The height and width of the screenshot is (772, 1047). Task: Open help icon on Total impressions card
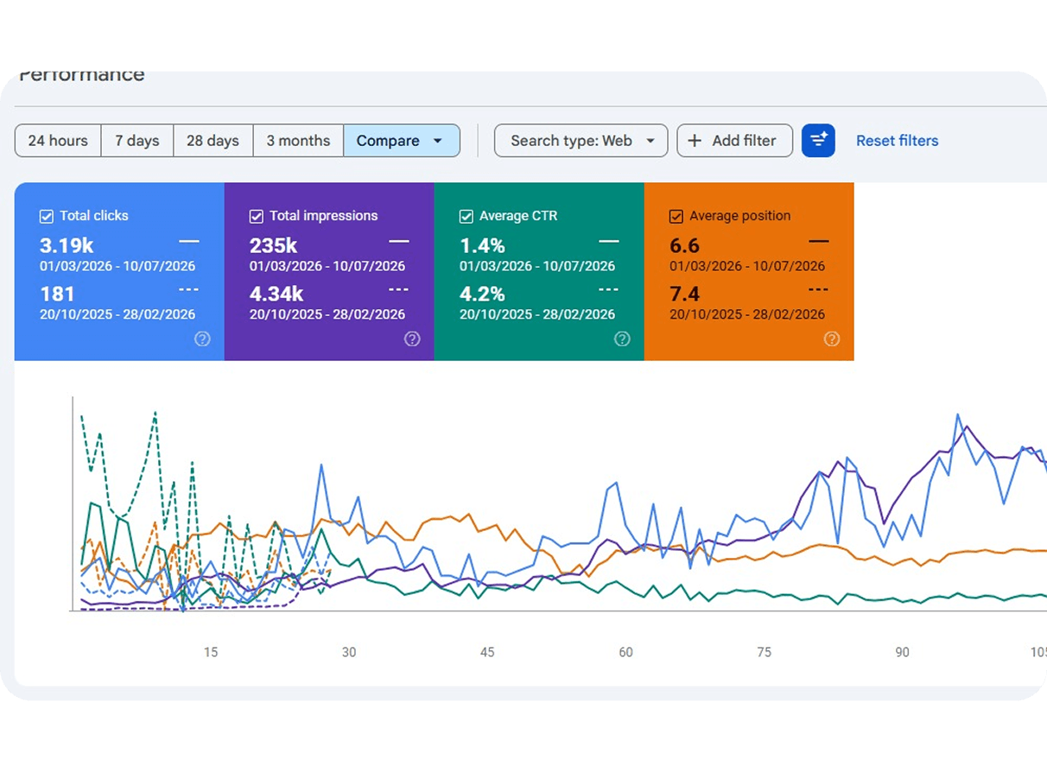point(412,339)
